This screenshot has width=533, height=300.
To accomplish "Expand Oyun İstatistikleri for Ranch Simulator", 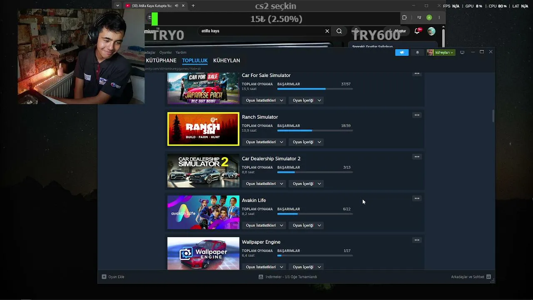I will pos(264,142).
